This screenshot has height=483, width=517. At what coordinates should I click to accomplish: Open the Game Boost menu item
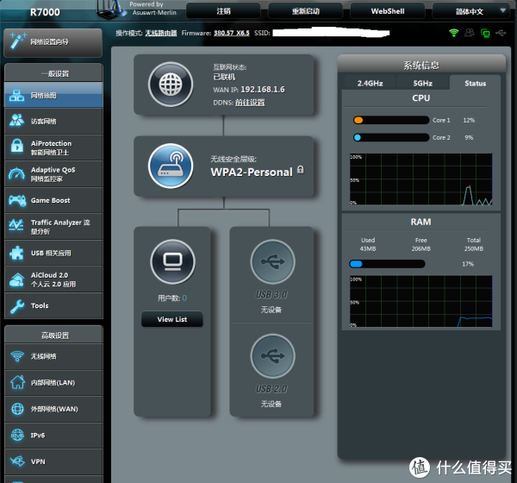(53, 200)
